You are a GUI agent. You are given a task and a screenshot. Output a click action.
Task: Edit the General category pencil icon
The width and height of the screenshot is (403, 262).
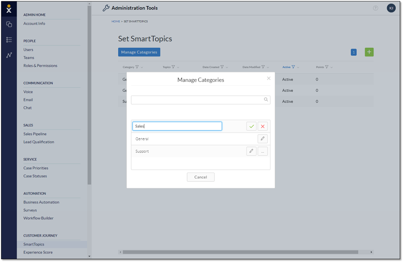(262, 139)
